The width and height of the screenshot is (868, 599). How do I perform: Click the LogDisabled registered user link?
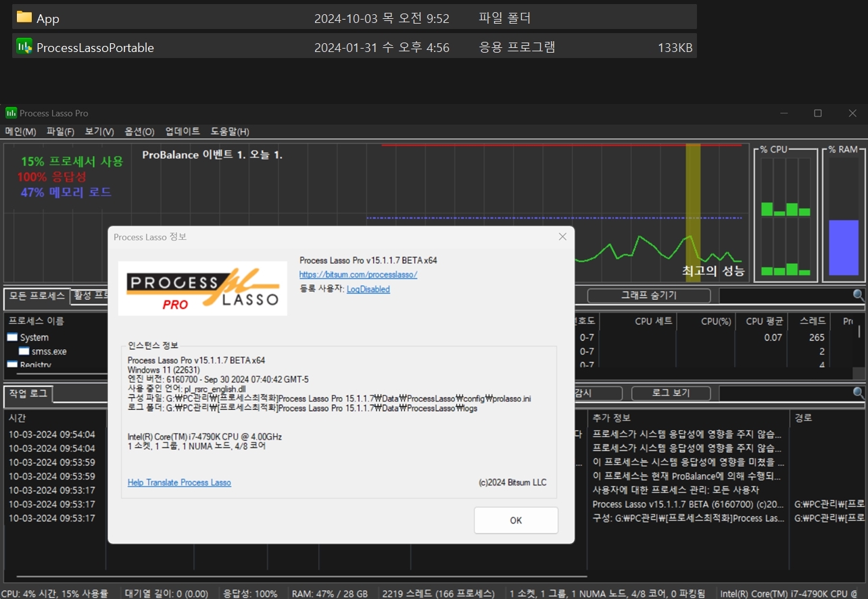tap(368, 289)
